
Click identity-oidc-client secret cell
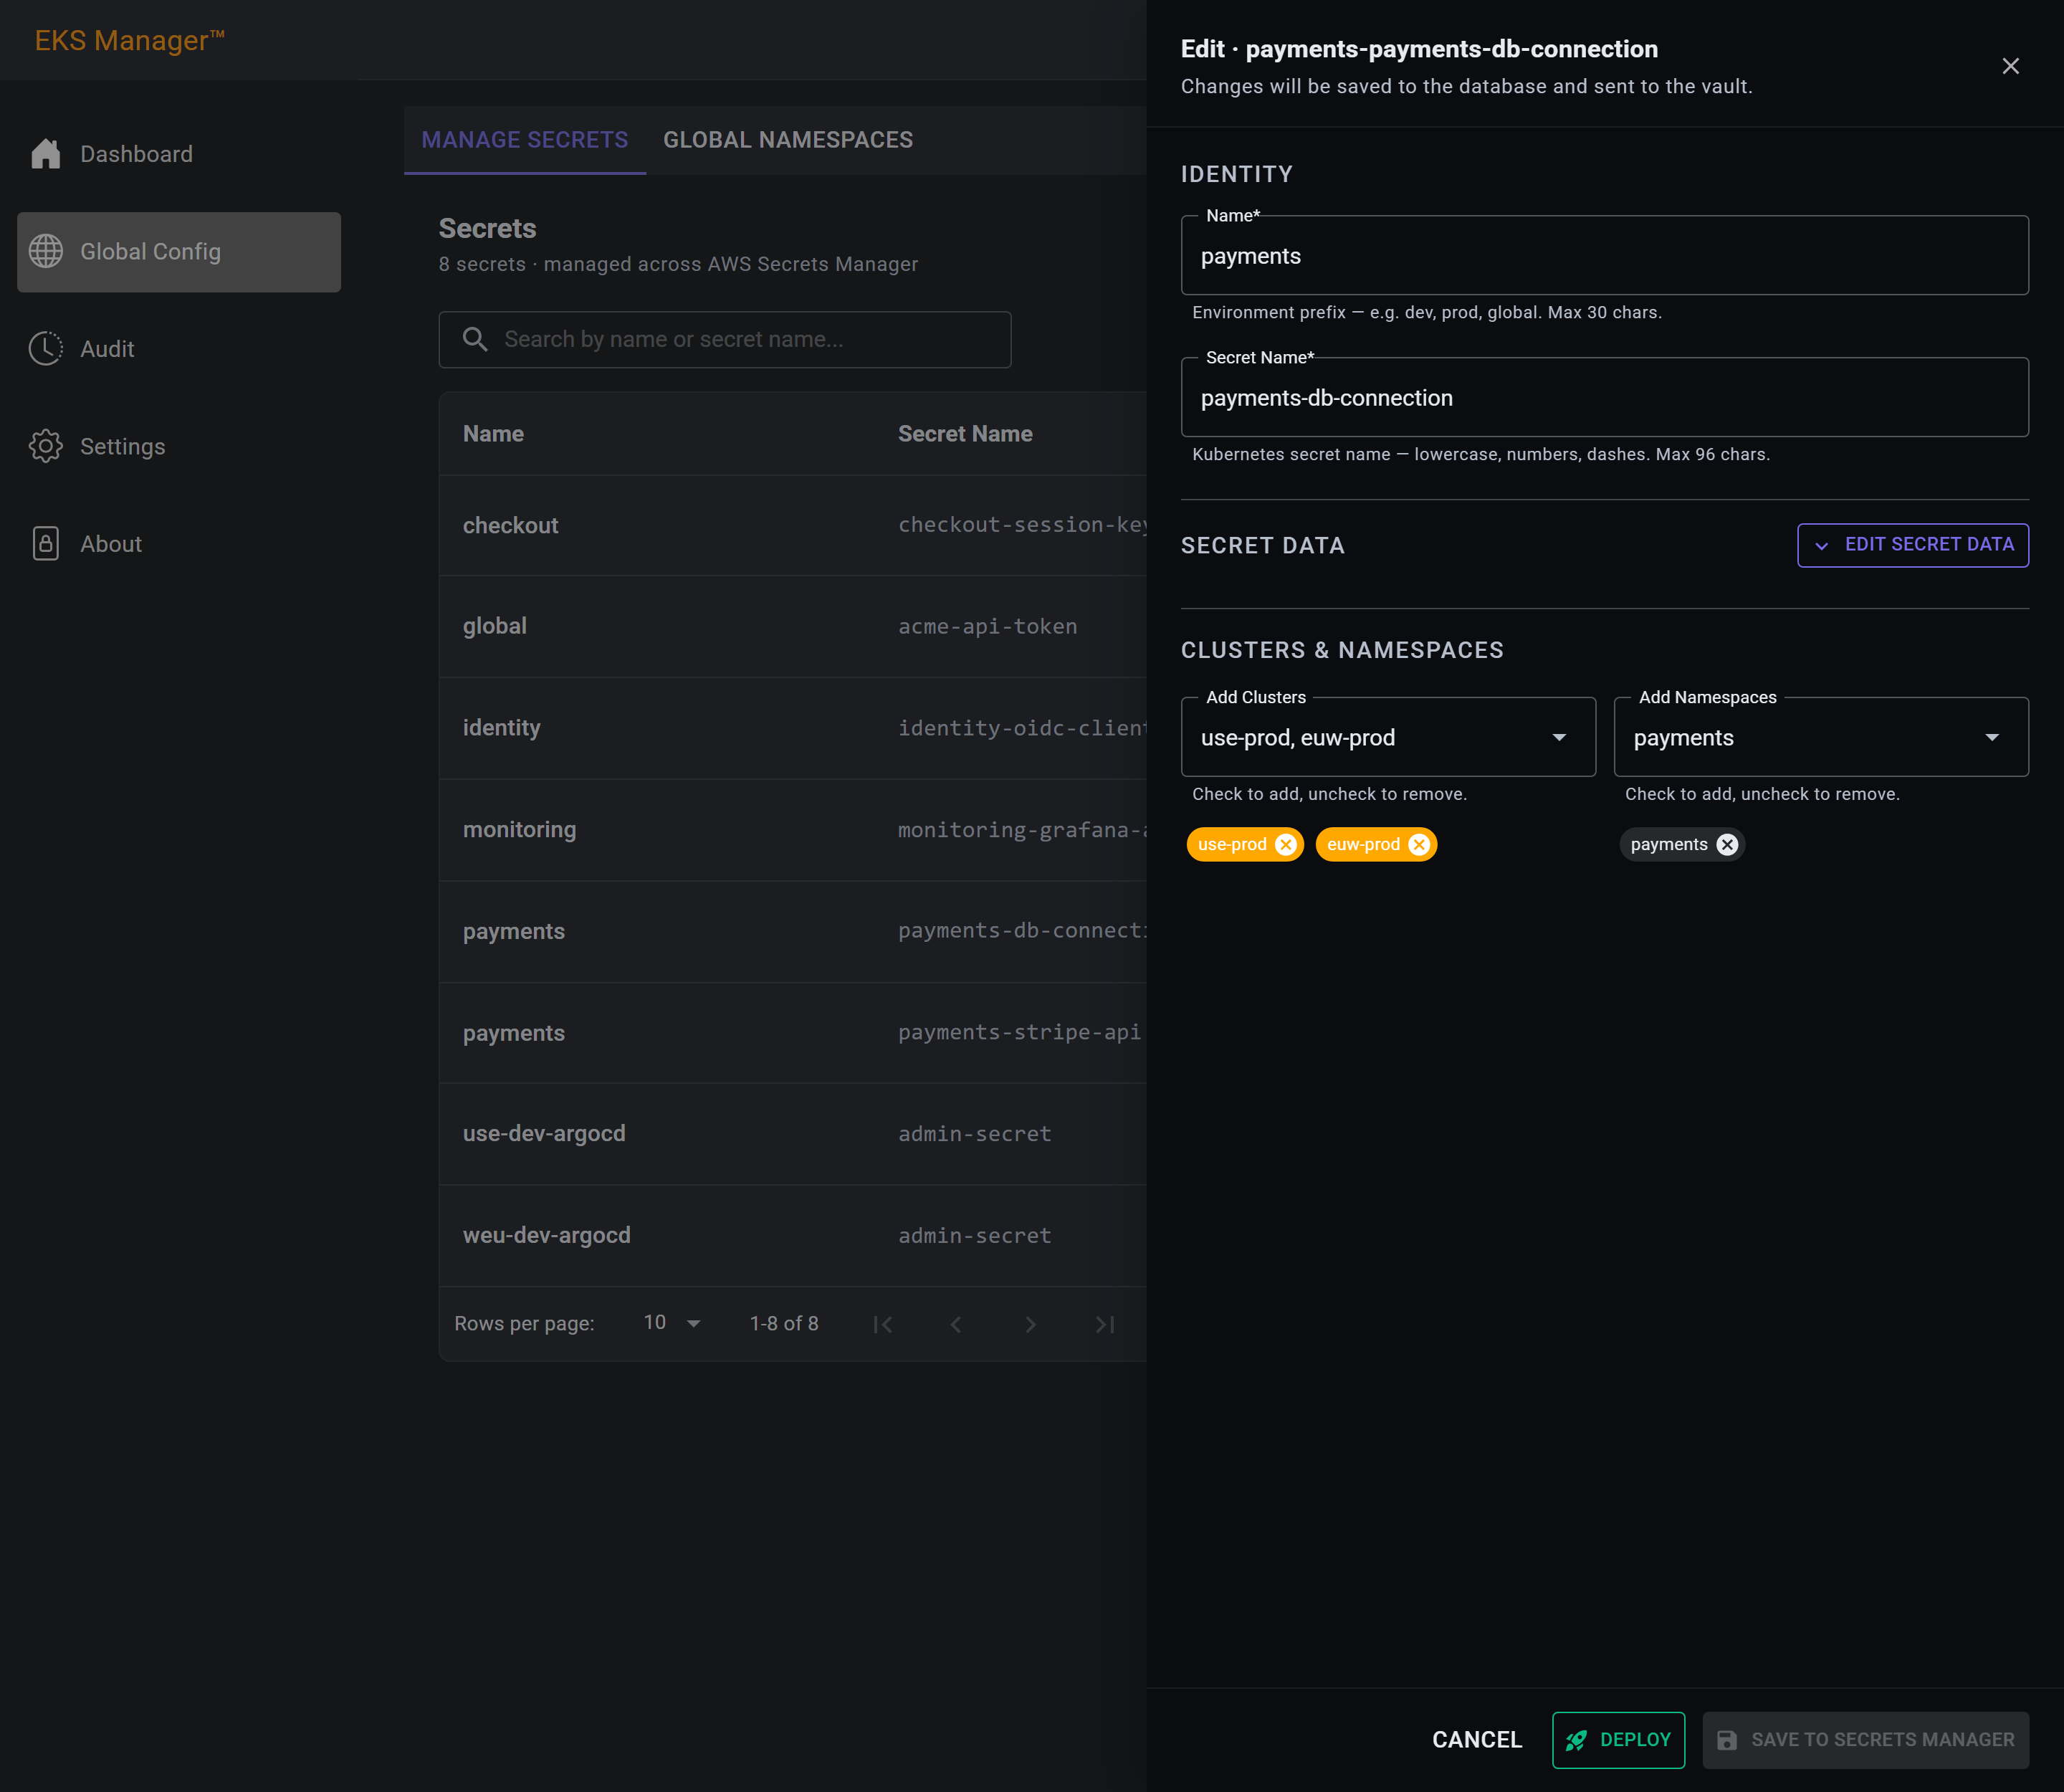(1021, 728)
